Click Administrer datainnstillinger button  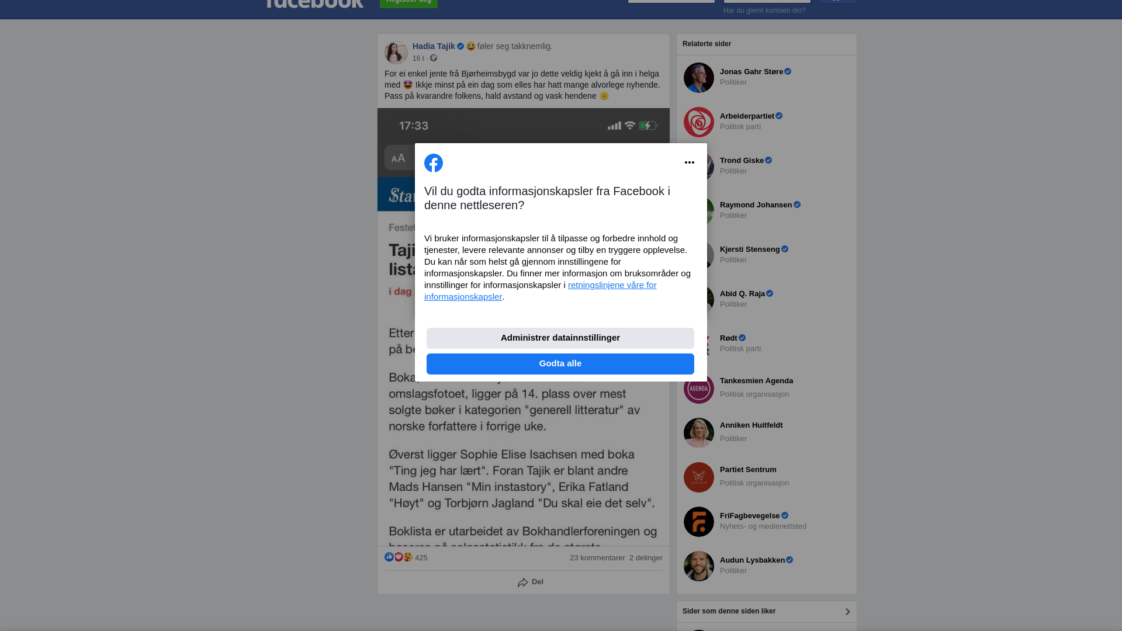click(560, 338)
